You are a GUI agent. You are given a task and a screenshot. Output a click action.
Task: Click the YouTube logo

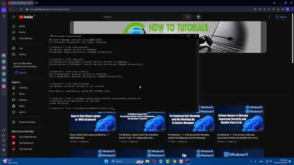26,17
